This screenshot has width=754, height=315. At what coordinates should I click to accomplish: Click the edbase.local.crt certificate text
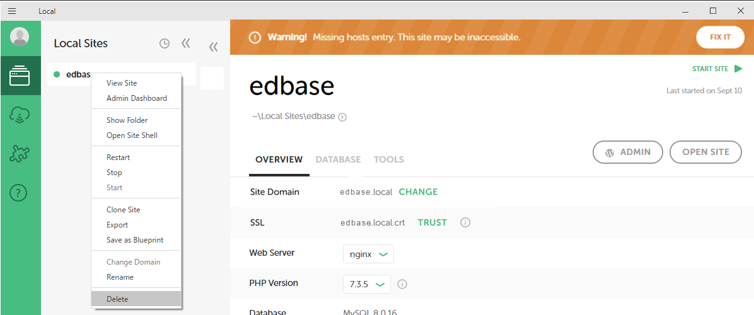373,223
